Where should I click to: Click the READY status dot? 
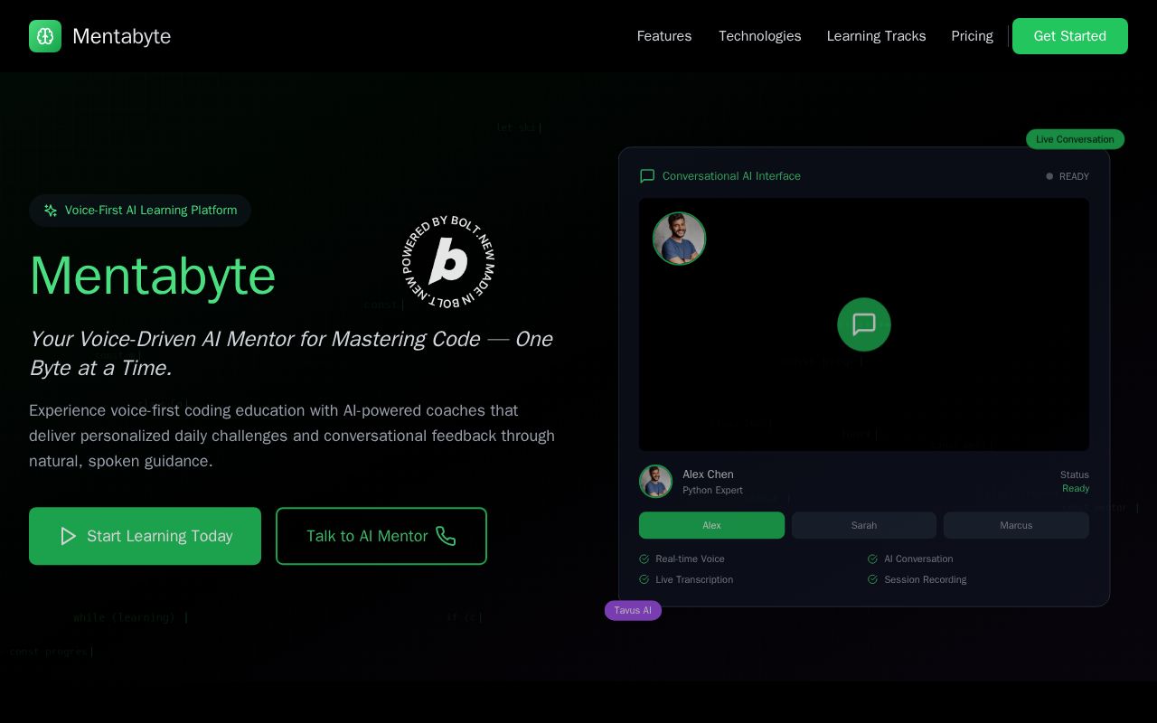coord(1049,176)
